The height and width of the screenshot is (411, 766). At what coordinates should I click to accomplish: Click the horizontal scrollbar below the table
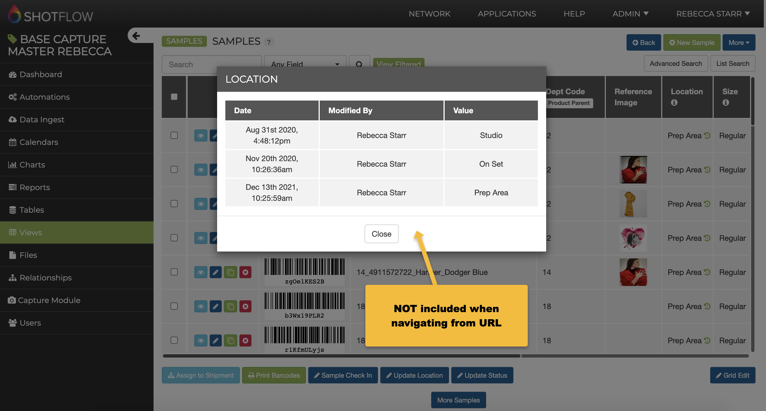tap(341, 356)
